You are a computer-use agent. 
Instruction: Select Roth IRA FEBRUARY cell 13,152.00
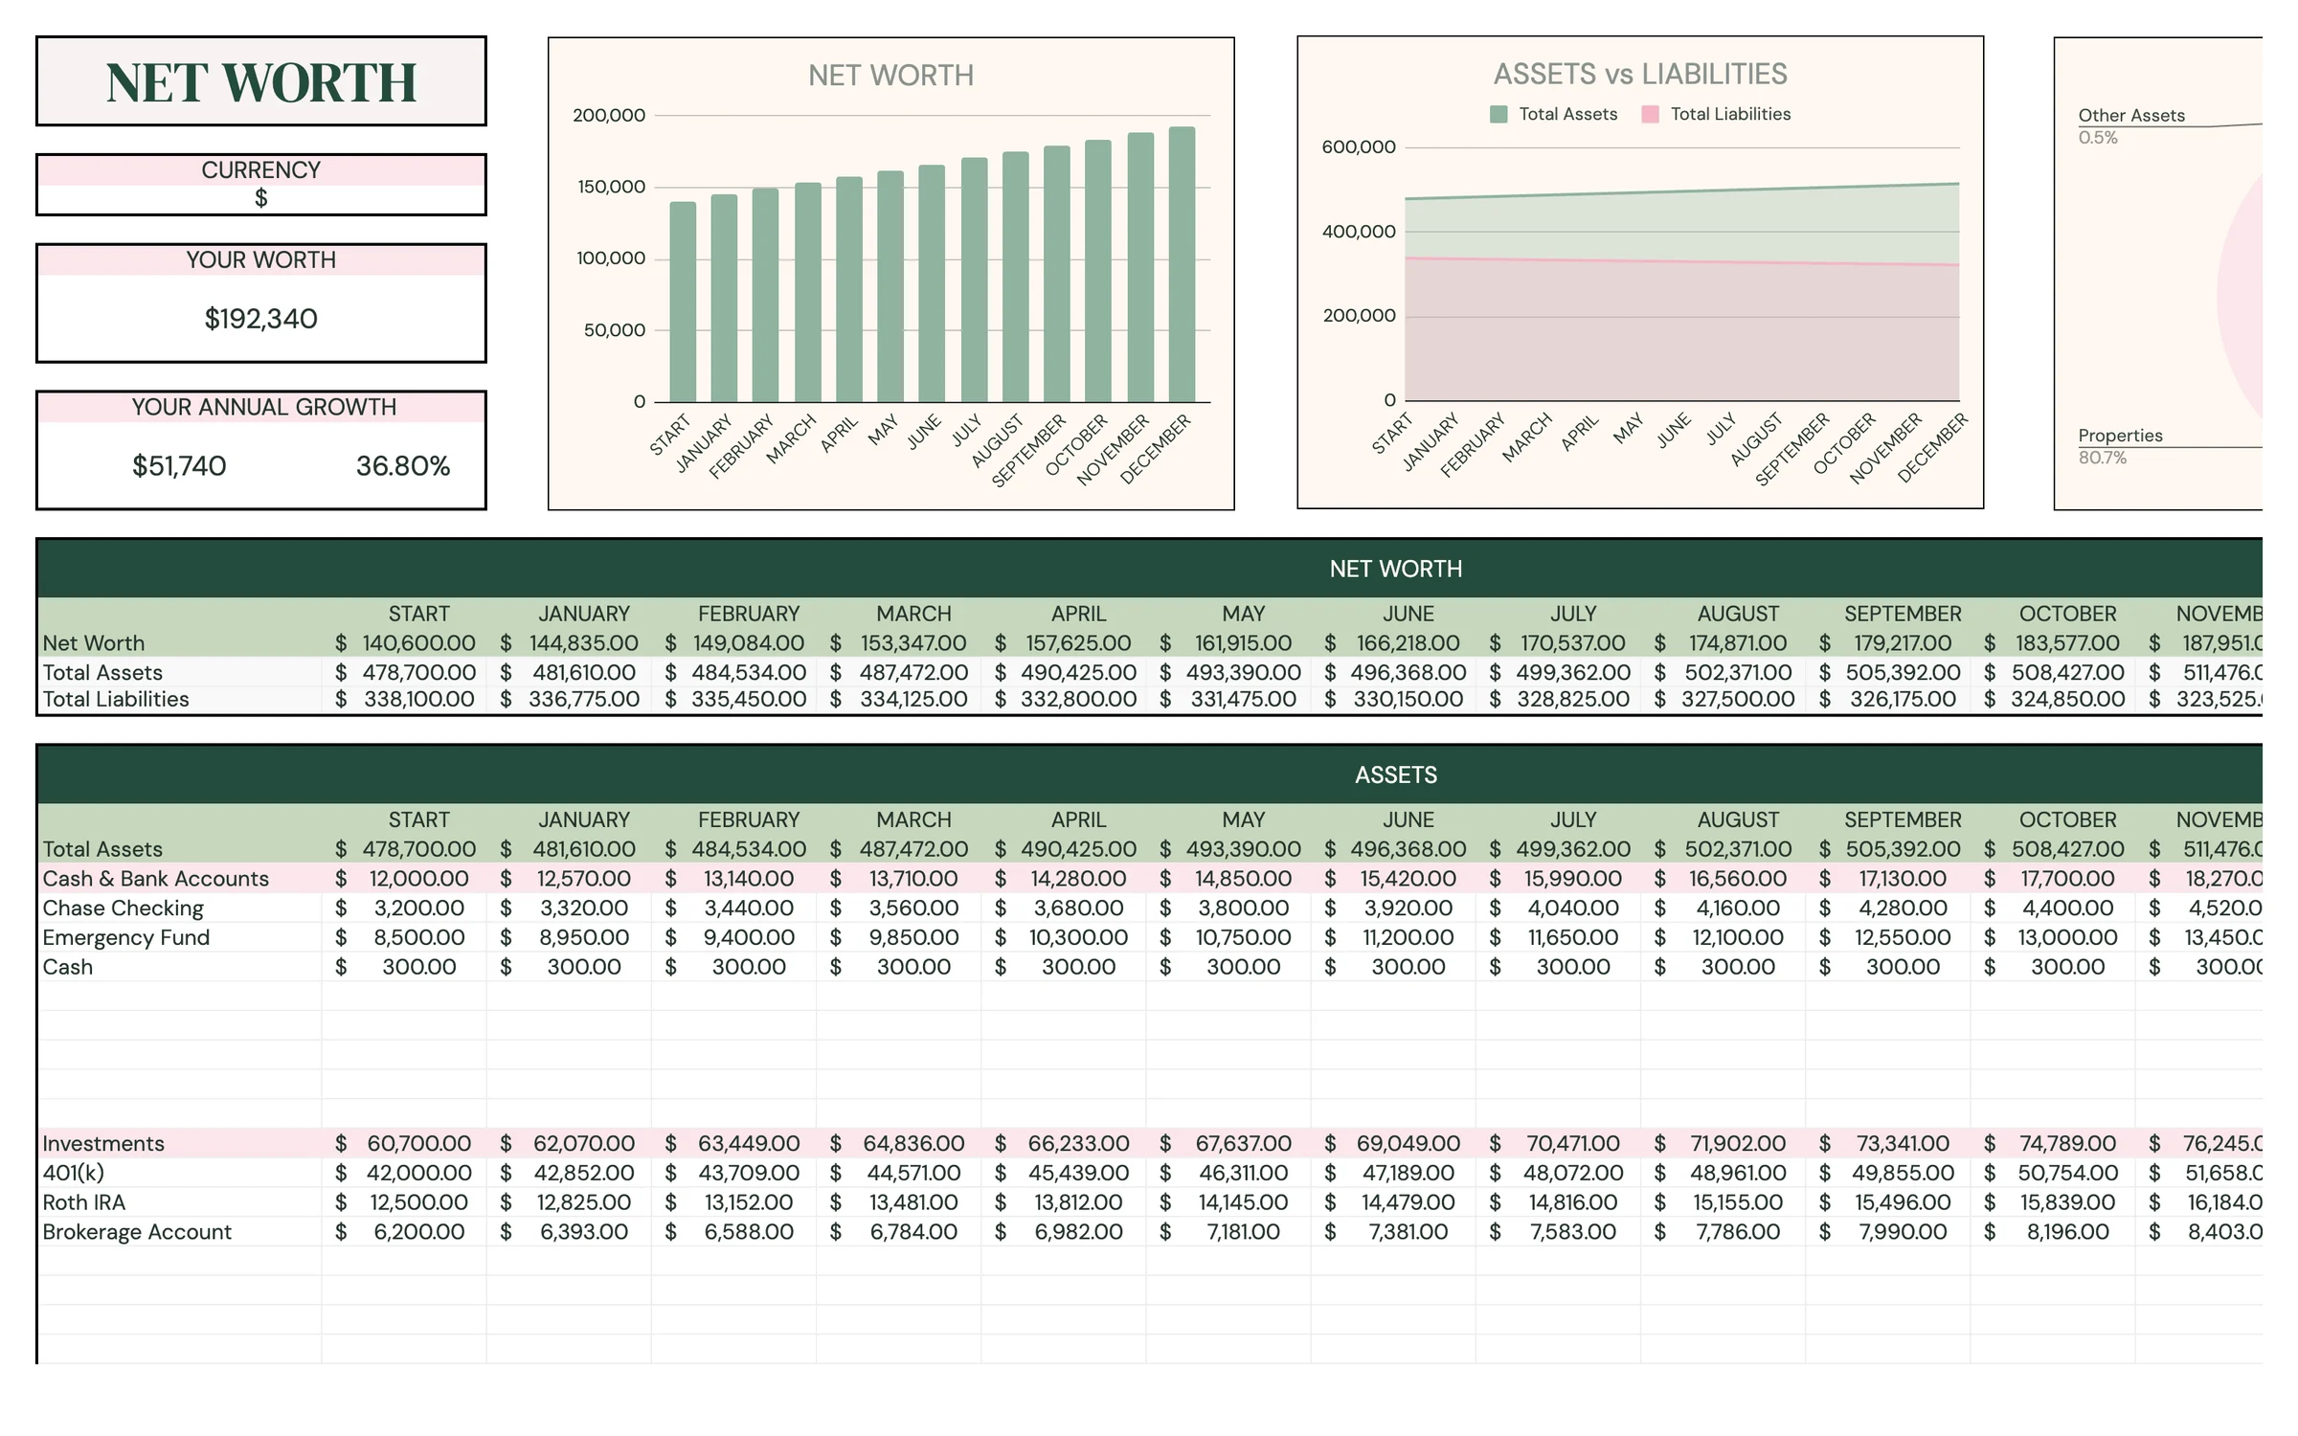[734, 1202]
